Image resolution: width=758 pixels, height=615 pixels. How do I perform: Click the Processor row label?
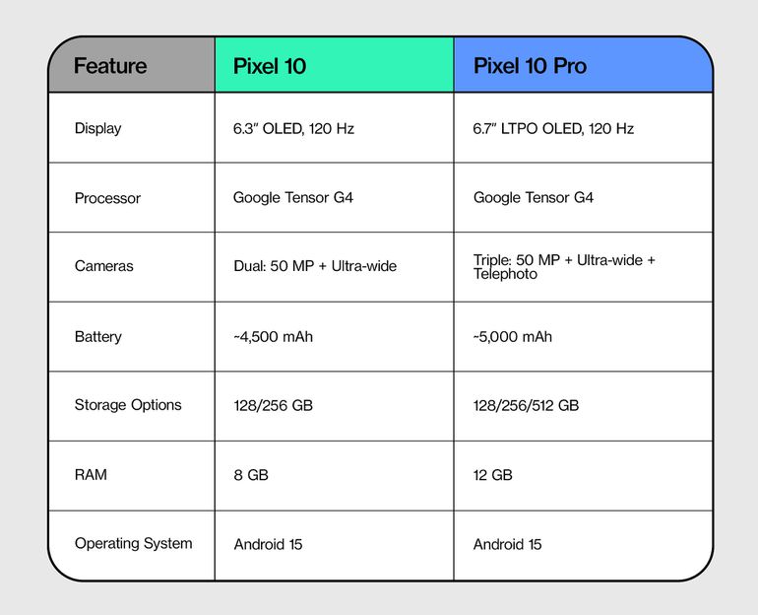coord(107,198)
